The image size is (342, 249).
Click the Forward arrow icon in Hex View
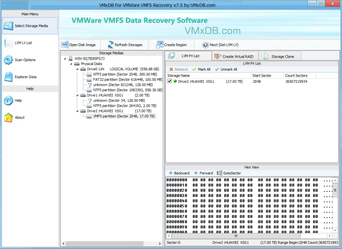[x=196, y=173]
